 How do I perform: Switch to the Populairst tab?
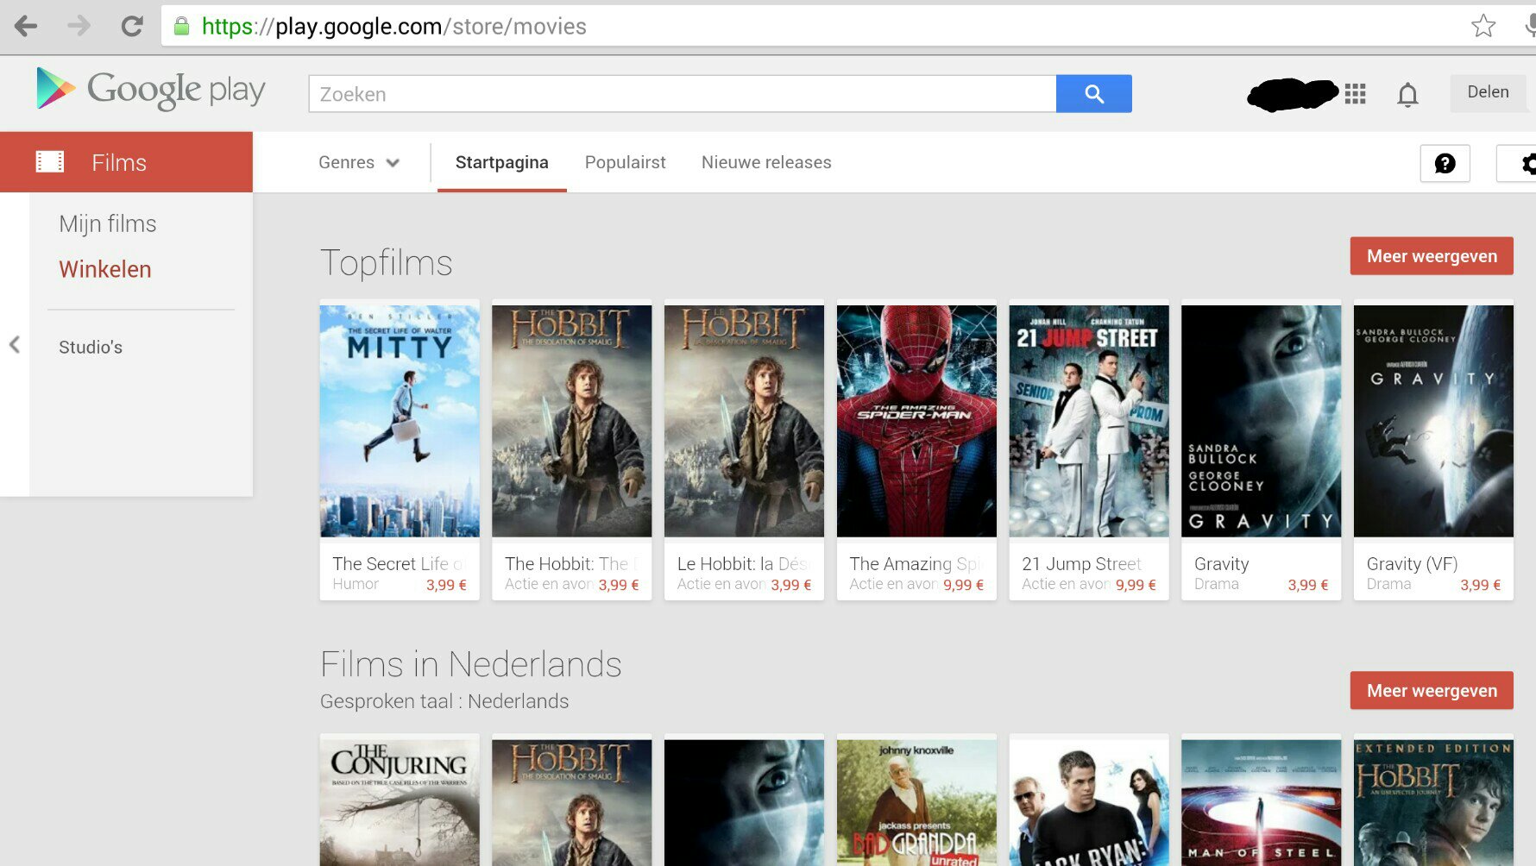click(x=625, y=163)
